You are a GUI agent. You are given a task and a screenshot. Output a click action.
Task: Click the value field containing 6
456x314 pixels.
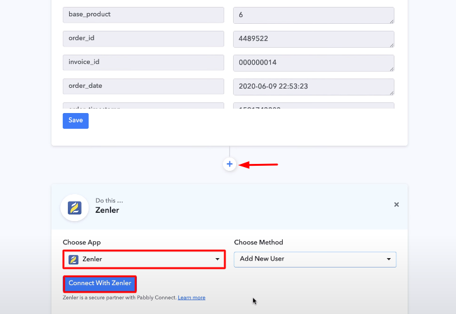(x=313, y=15)
